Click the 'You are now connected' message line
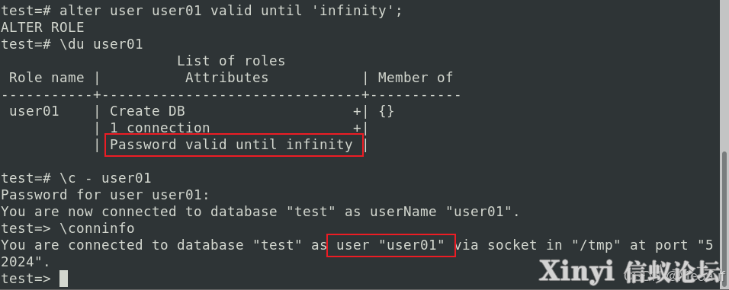Viewport: 729px width, 290px height. (260, 212)
